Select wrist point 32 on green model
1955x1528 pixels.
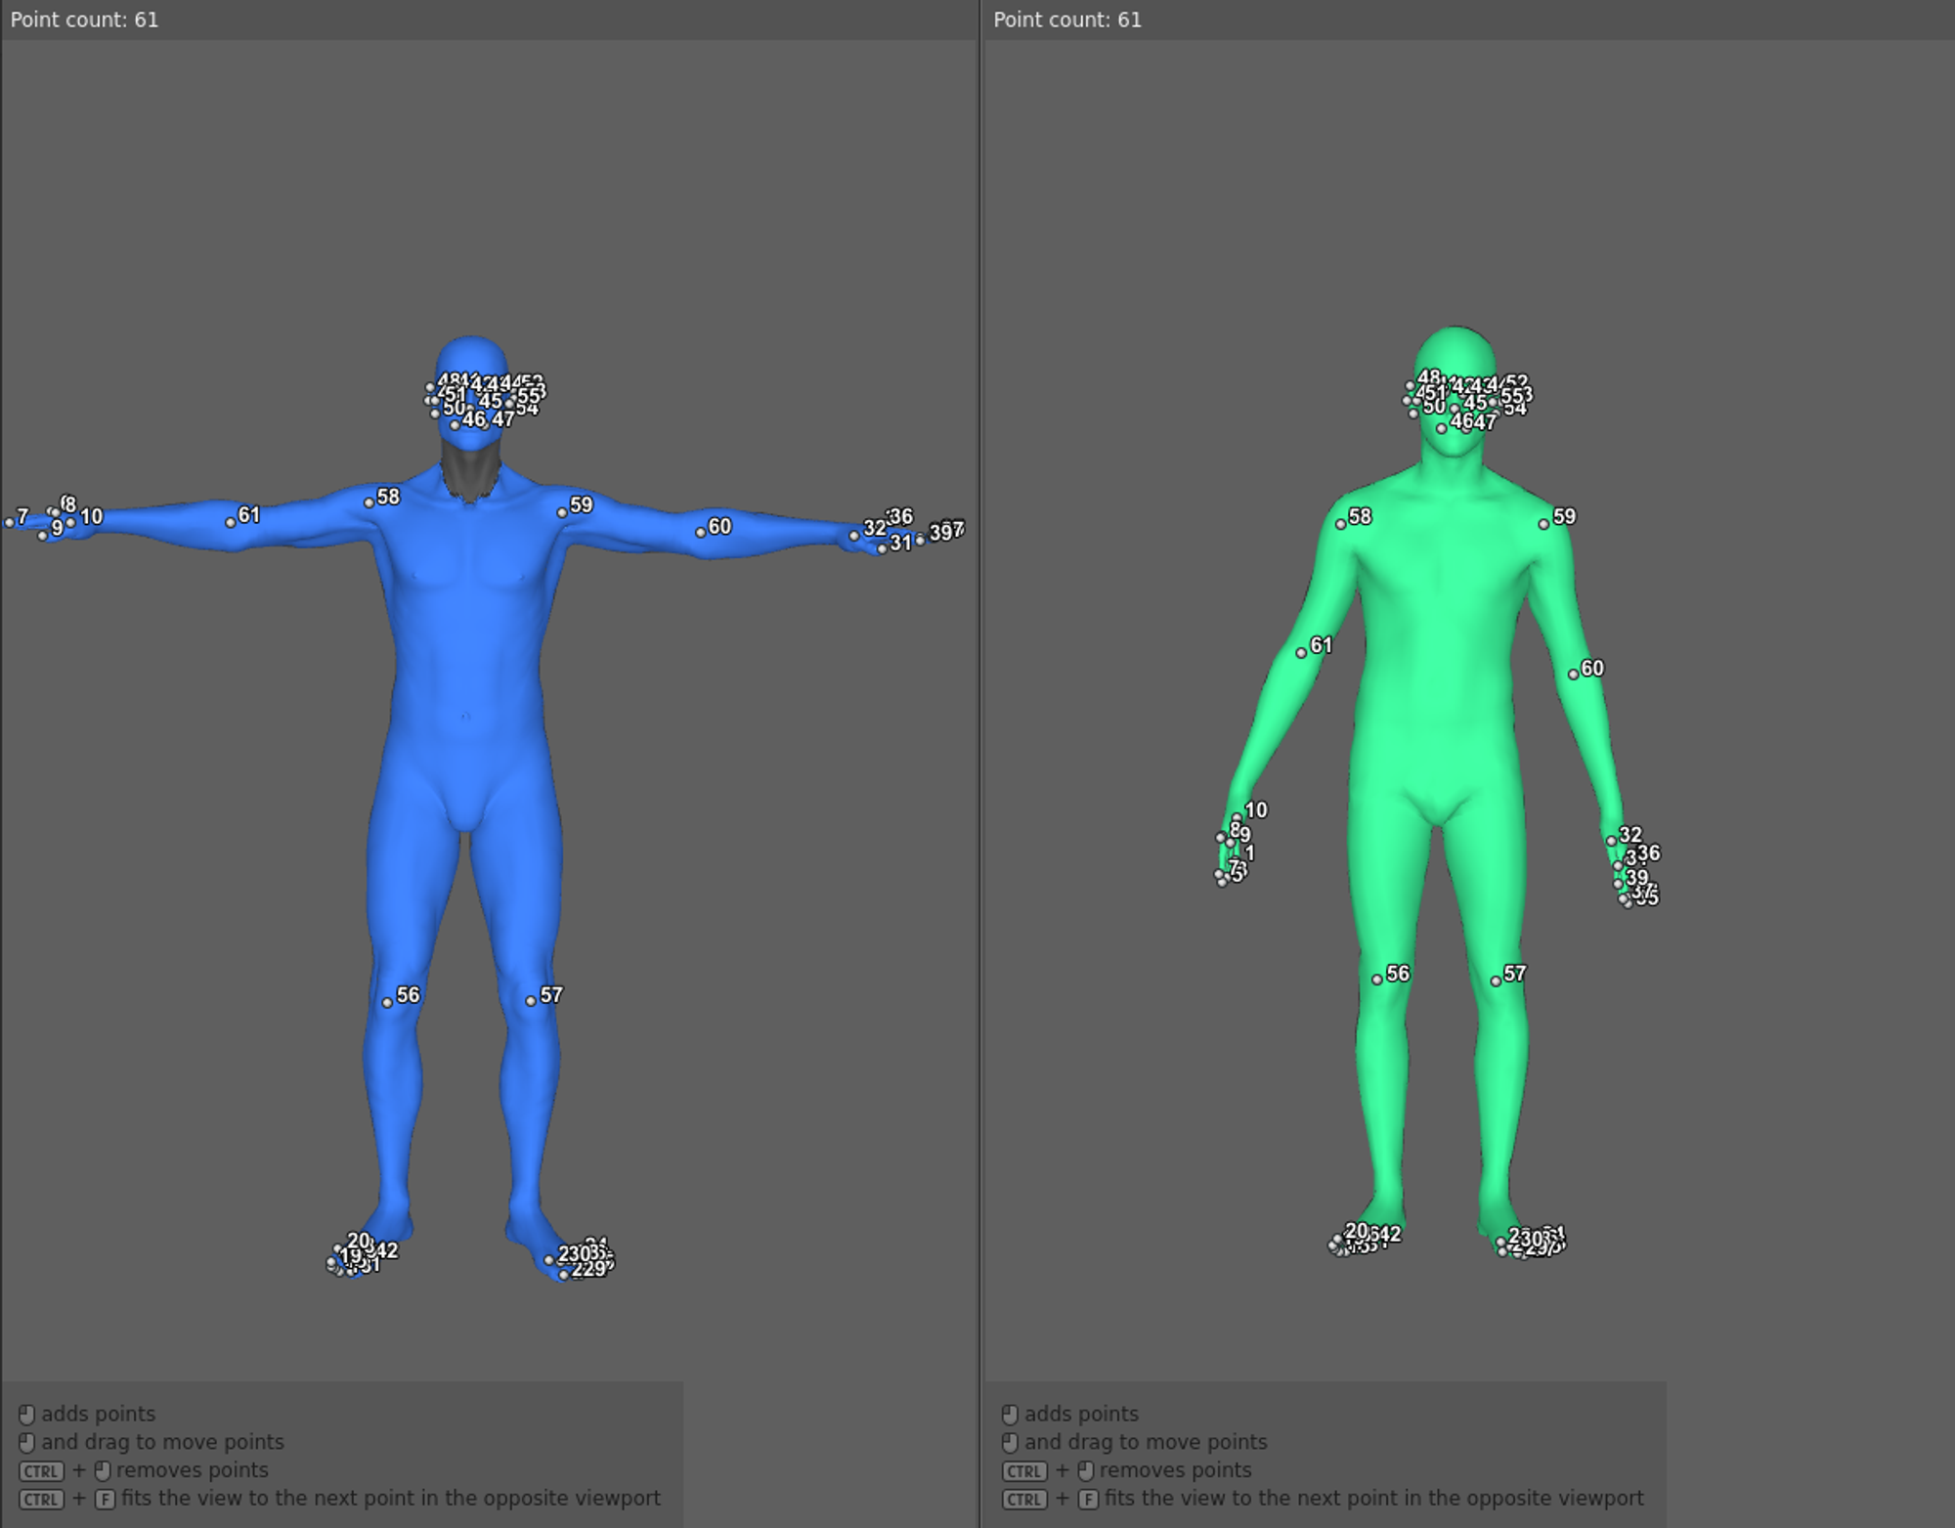(x=1611, y=841)
